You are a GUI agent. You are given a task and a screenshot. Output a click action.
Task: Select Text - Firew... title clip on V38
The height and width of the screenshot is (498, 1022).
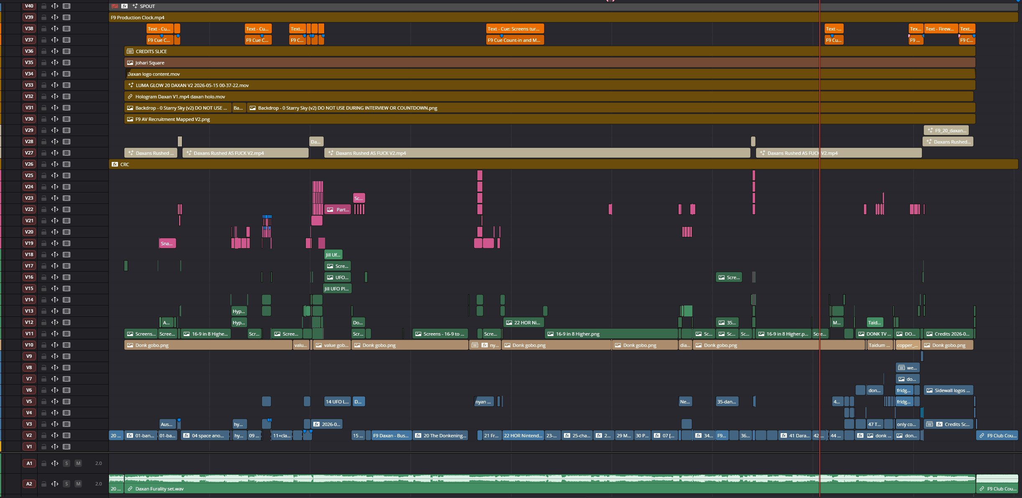click(940, 28)
